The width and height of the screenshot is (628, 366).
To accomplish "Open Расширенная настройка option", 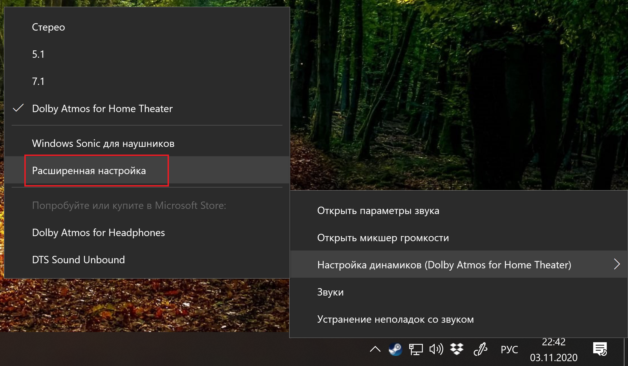I will point(89,171).
